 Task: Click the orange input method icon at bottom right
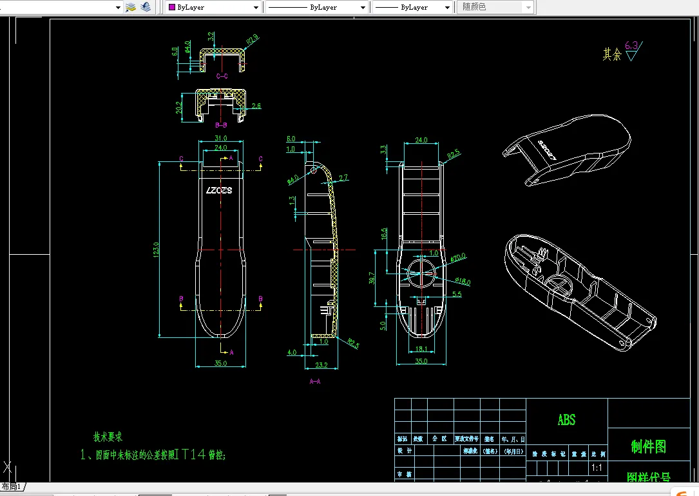683,492
